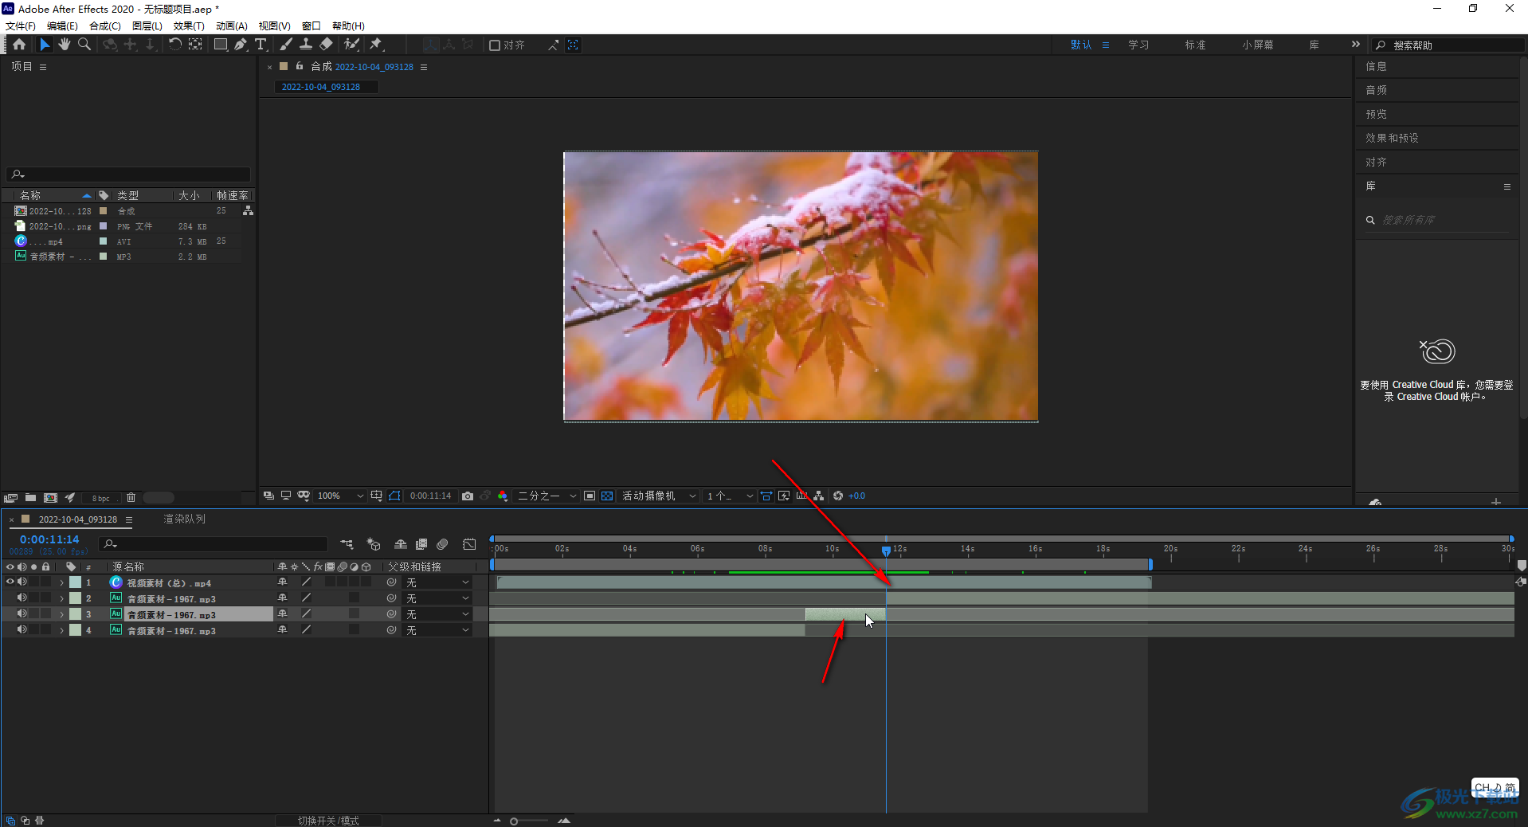Click 切换开关/模式 button
Screen dimensions: 1528x827
pos(328,821)
